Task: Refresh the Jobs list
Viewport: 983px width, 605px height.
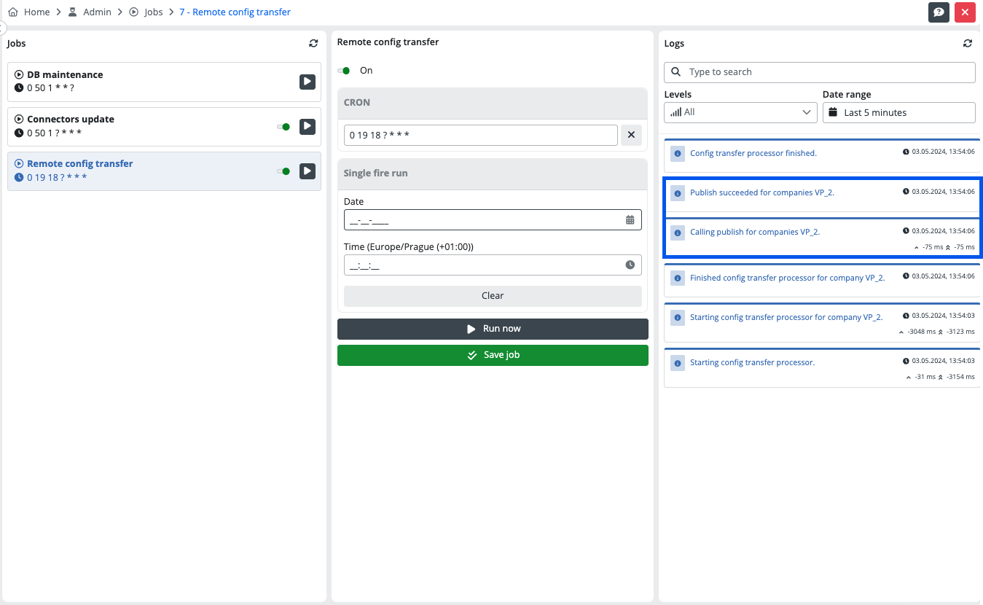Action: [x=313, y=44]
